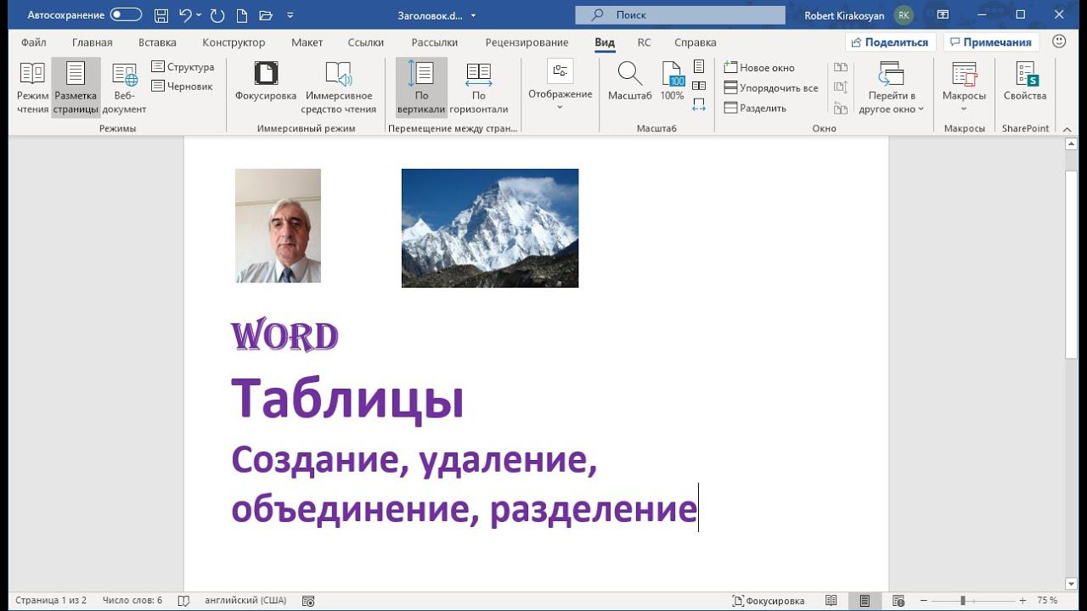Collapse the ribbon with the chevron

tap(1068, 128)
